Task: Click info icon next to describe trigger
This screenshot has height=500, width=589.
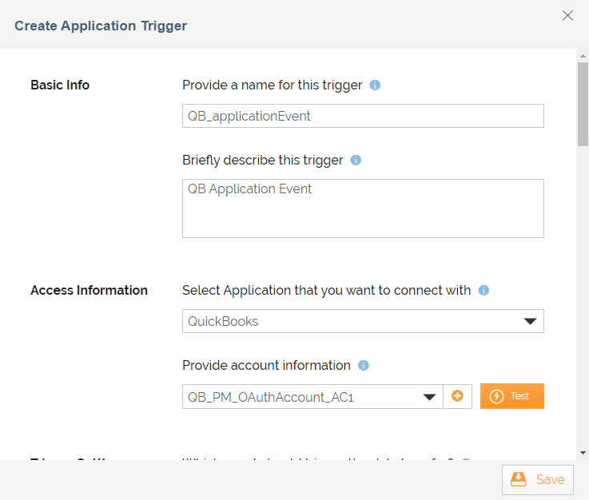Action: (356, 161)
